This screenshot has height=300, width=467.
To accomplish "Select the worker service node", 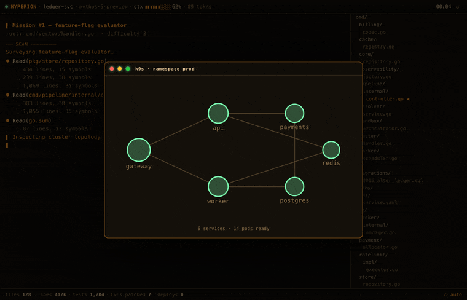I will tap(218, 186).
